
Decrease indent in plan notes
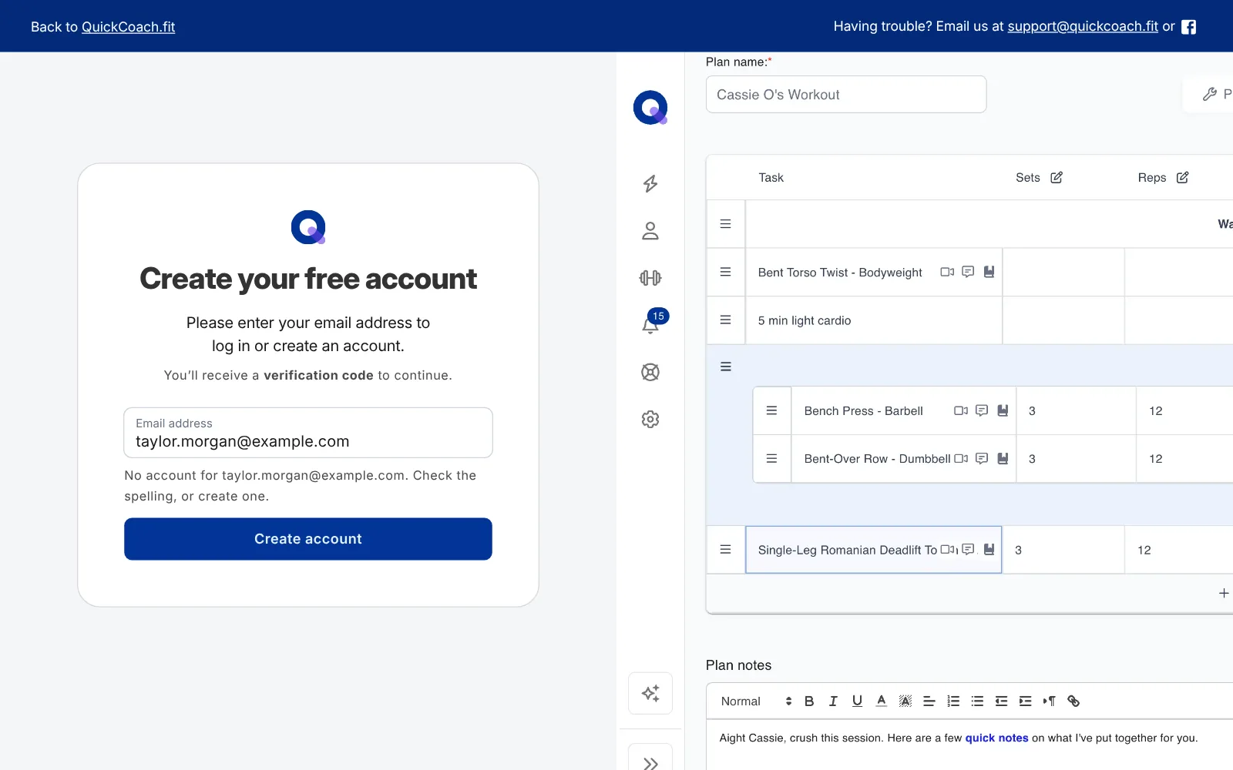pos(1001,701)
